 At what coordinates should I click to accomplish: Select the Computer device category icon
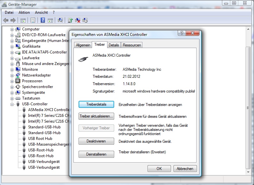18,29
